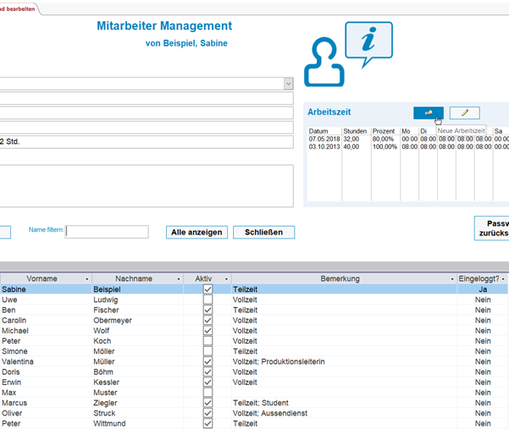Viewport: 509px width, 429px height.
Task: Toggle Aktiv checkbox for Simone Möller
Action: click(x=207, y=351)
